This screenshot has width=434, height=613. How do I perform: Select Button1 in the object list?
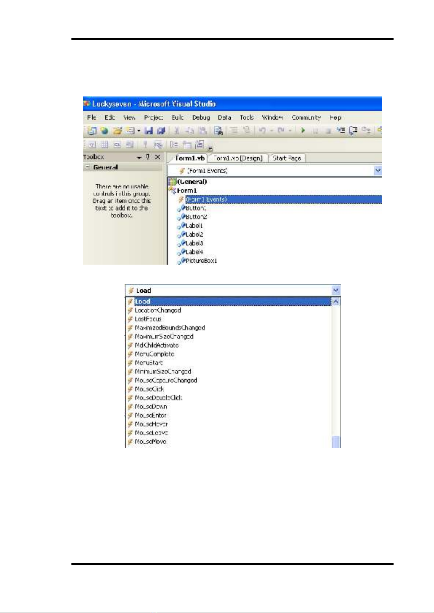196,208
